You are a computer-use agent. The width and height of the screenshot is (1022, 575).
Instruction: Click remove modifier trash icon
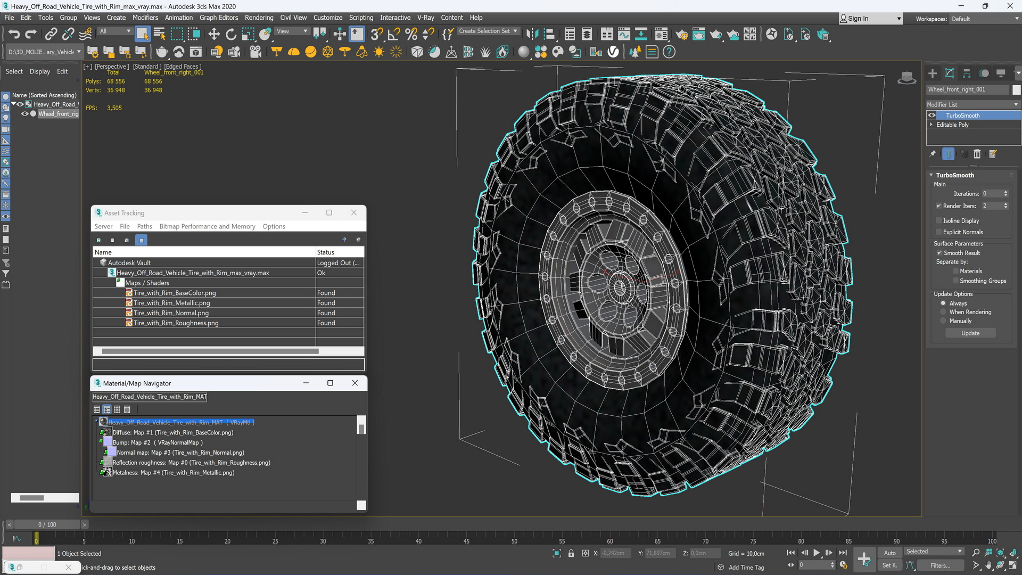[977, 154]
